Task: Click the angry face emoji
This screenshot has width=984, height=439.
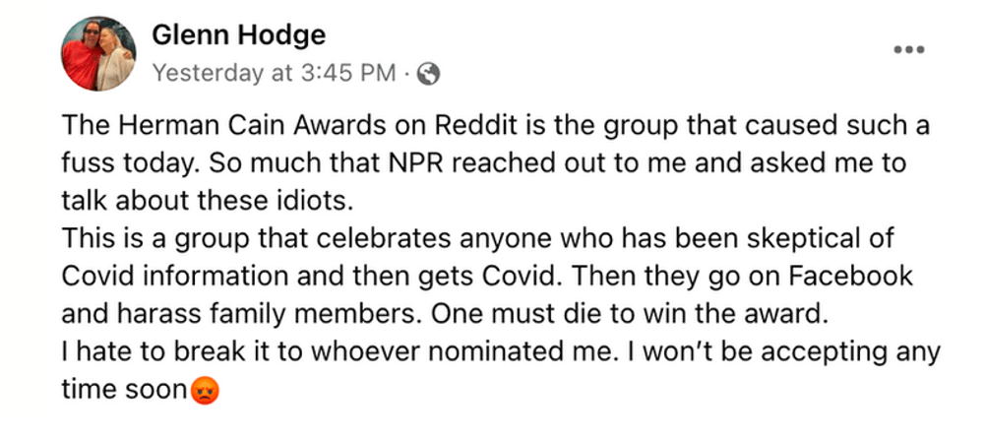Action: (x=205, y=391)
